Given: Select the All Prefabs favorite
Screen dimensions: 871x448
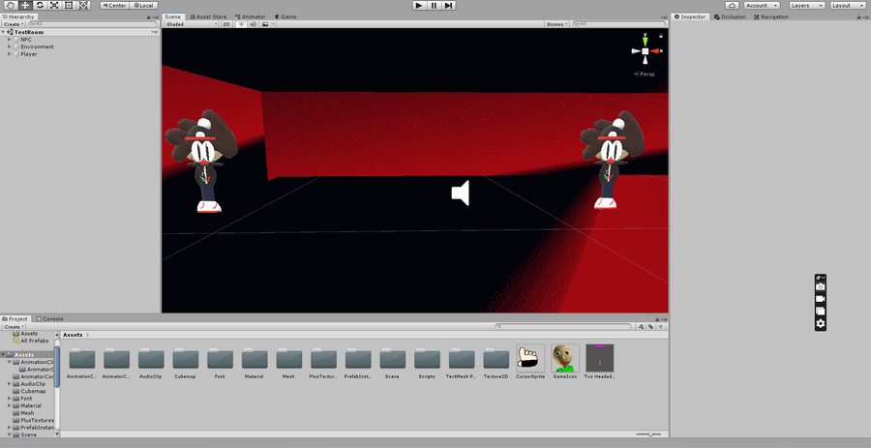Looking at the screenshot, I should click(x=30, y=341).
